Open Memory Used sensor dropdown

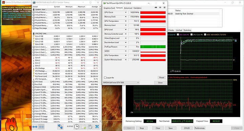(x=126, y=25)
